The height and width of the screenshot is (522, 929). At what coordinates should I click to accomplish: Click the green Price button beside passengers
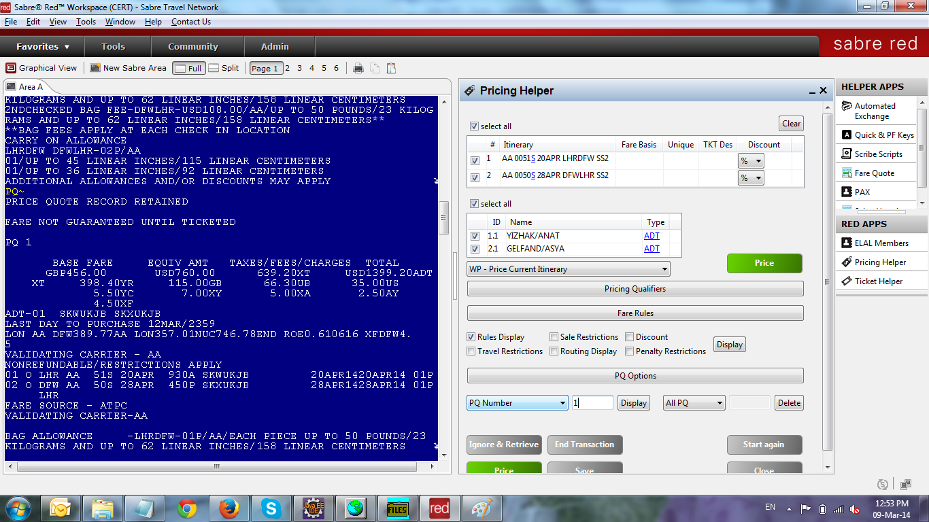coord(764,263)
